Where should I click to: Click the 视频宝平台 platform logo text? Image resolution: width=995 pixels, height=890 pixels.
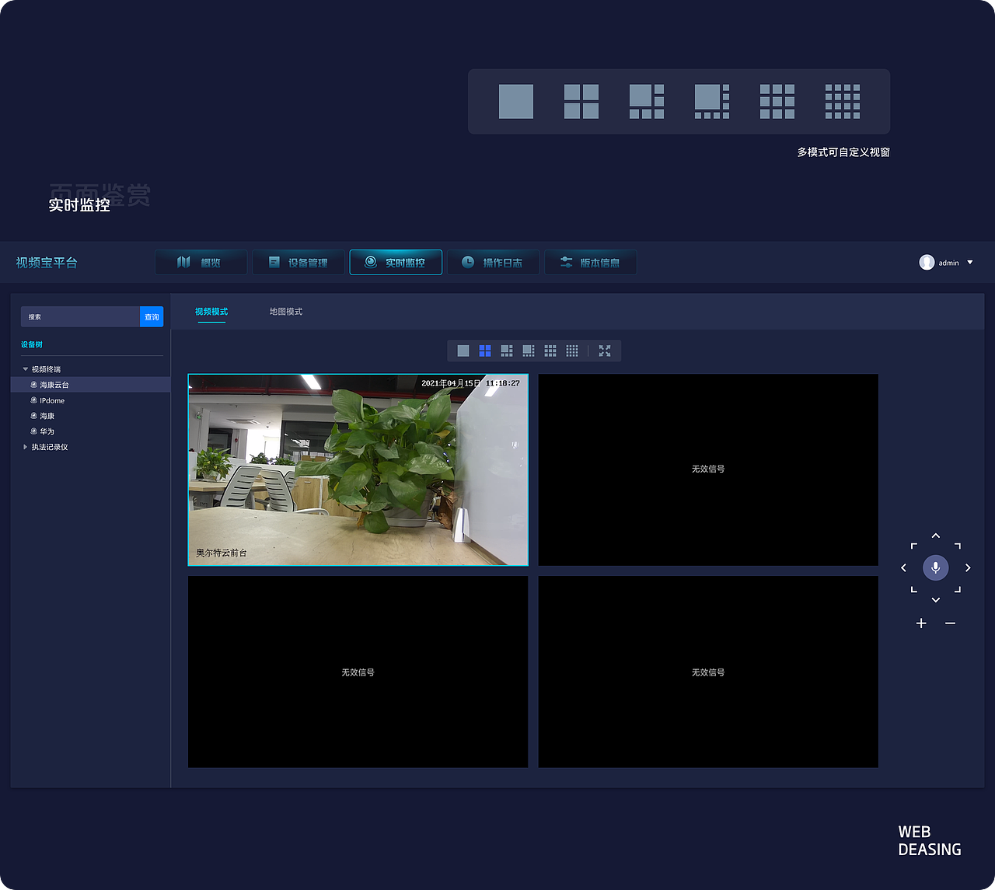(x=47, y=263)
